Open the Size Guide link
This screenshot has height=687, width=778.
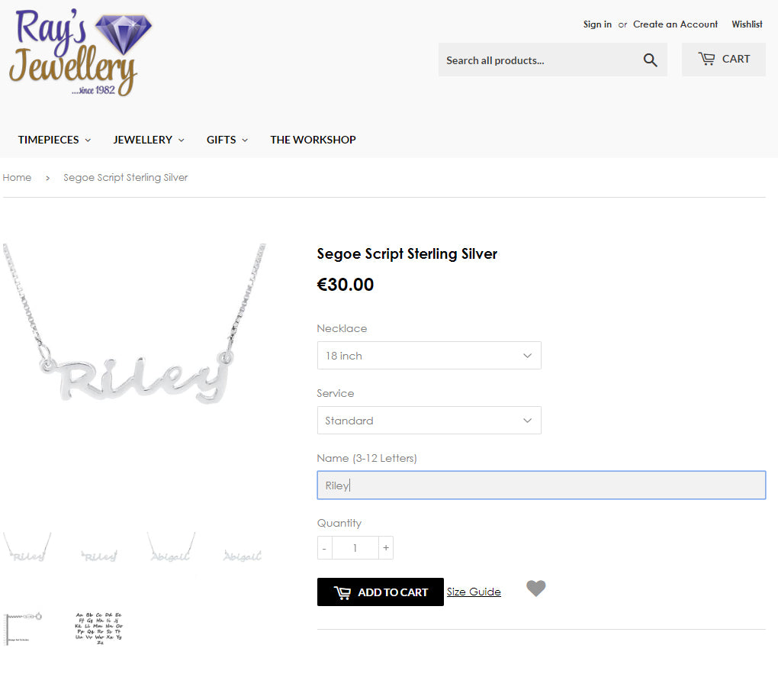pyautogui.click(x=474, y=592)
